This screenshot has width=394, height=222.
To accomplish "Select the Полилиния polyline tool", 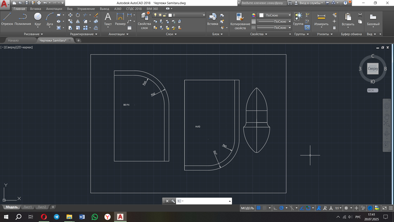I will coord(23,19).
